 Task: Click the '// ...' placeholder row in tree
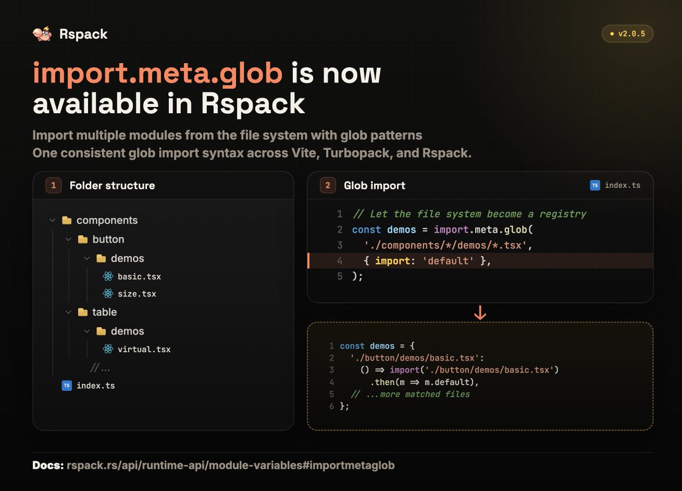[x=100, y=368]
